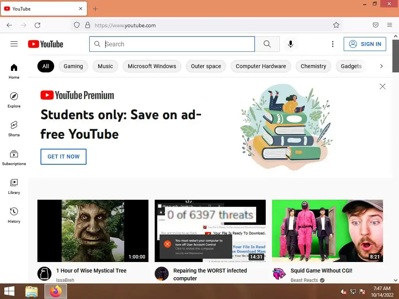Open File Explorer from taskbar
This screenshot has height=299, width=399.
pos(32,291)
